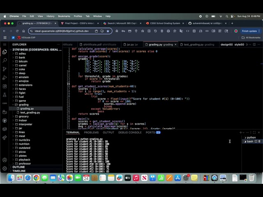Close the terminal panel
The width and height of the screenshot is (263, 197).
[x=259, y=132]
